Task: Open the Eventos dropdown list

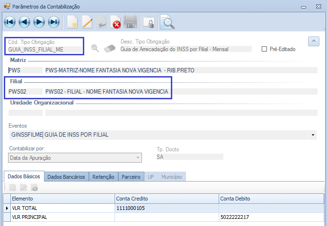Action: pos(313,135)
